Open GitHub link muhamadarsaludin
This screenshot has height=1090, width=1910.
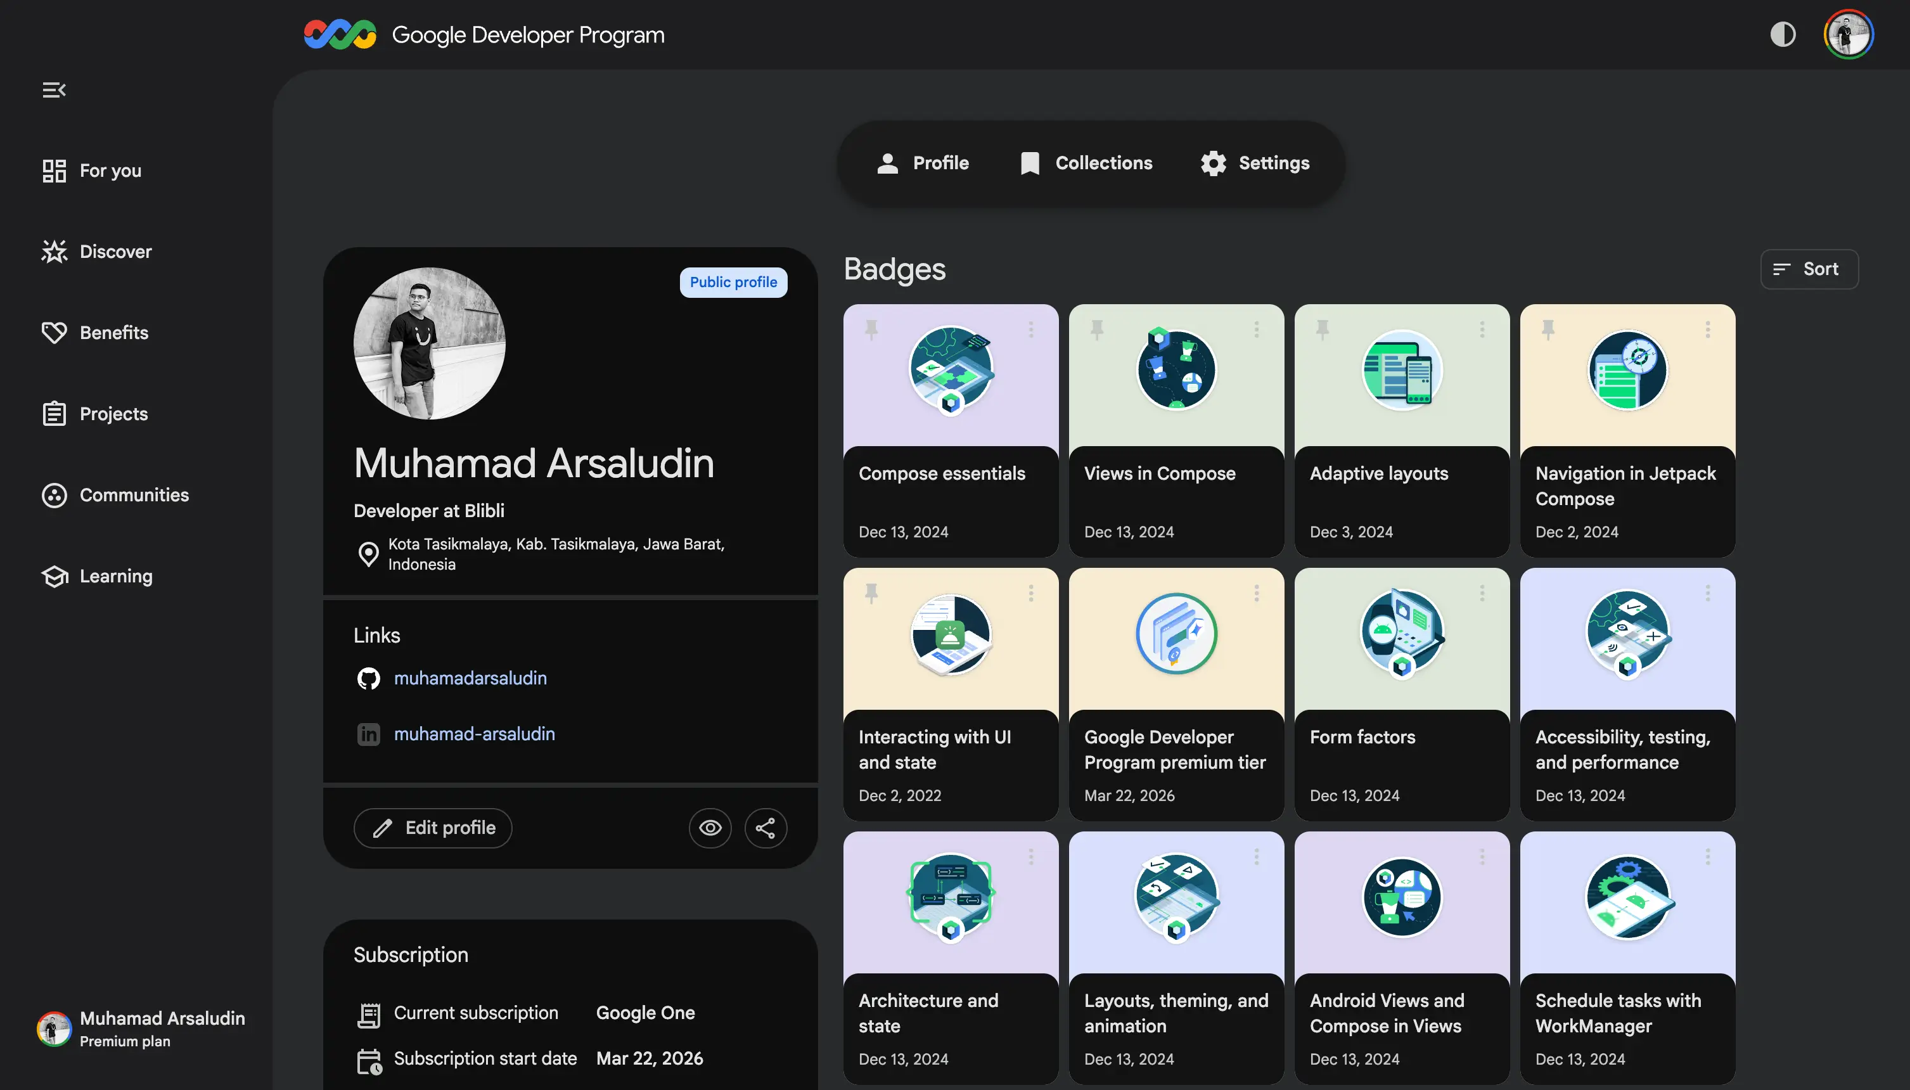(470, 678)
